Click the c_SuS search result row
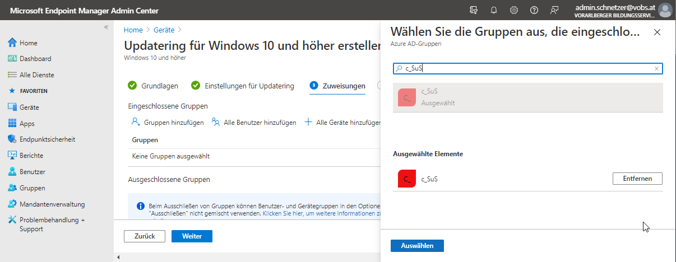This screenshot has height=262, width=676. [x=528, y=97]
